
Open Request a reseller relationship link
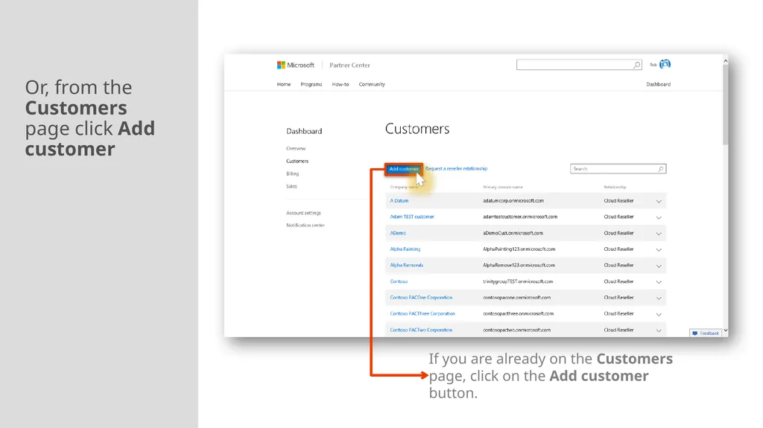tap(457, 169)
